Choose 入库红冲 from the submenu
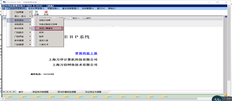232x101 pixels. (x=48, y=44)
